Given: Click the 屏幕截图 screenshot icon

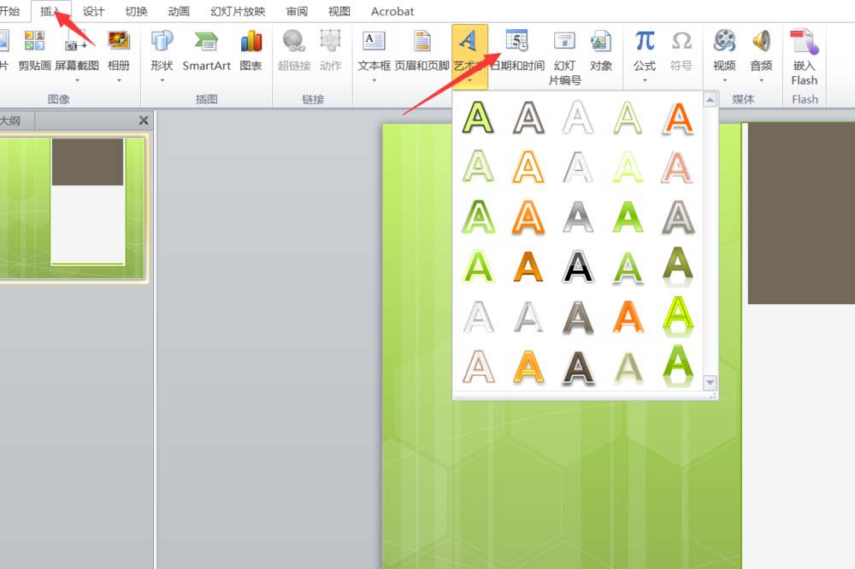Looking at the screenshot, I should coord(76,41).
